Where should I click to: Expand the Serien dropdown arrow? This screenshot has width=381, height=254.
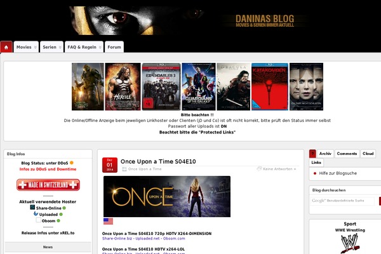coord(60,47)
